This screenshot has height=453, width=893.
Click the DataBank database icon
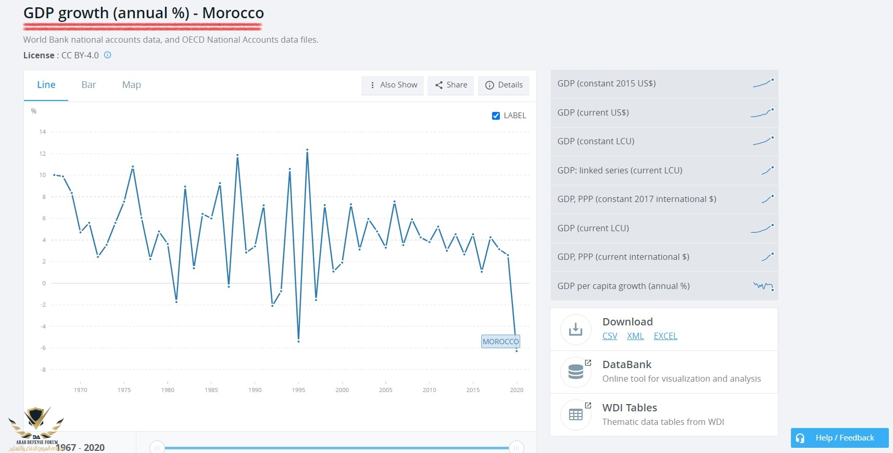[x=575, y=372]
